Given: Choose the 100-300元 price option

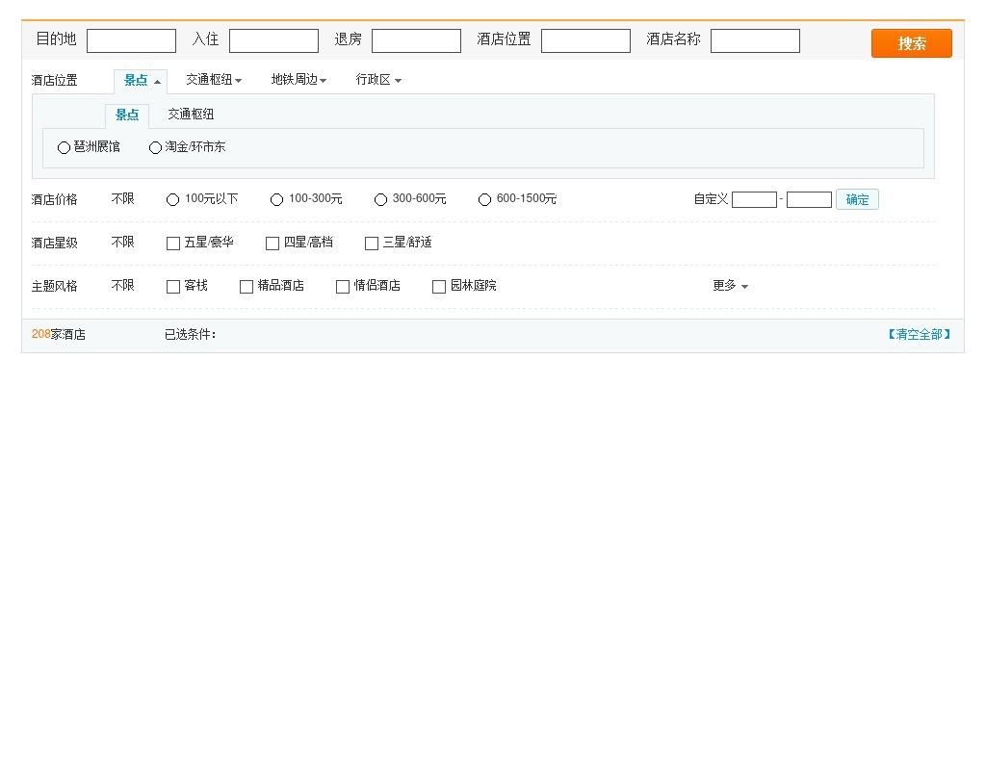Looking at the screenshot, I should click(x=276, y=200).
